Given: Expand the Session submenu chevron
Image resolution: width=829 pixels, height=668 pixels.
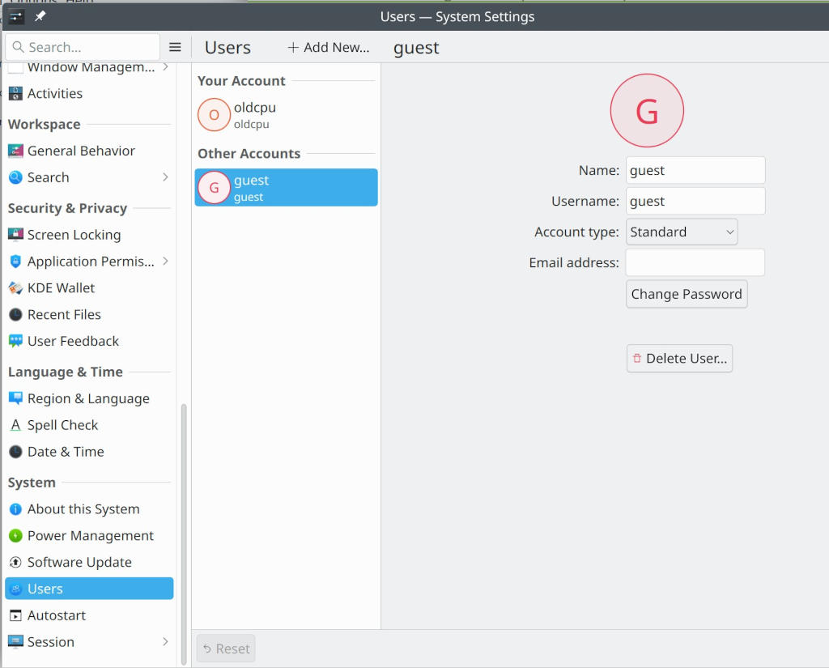Looking at the screenshot, I should click(165, 641).
